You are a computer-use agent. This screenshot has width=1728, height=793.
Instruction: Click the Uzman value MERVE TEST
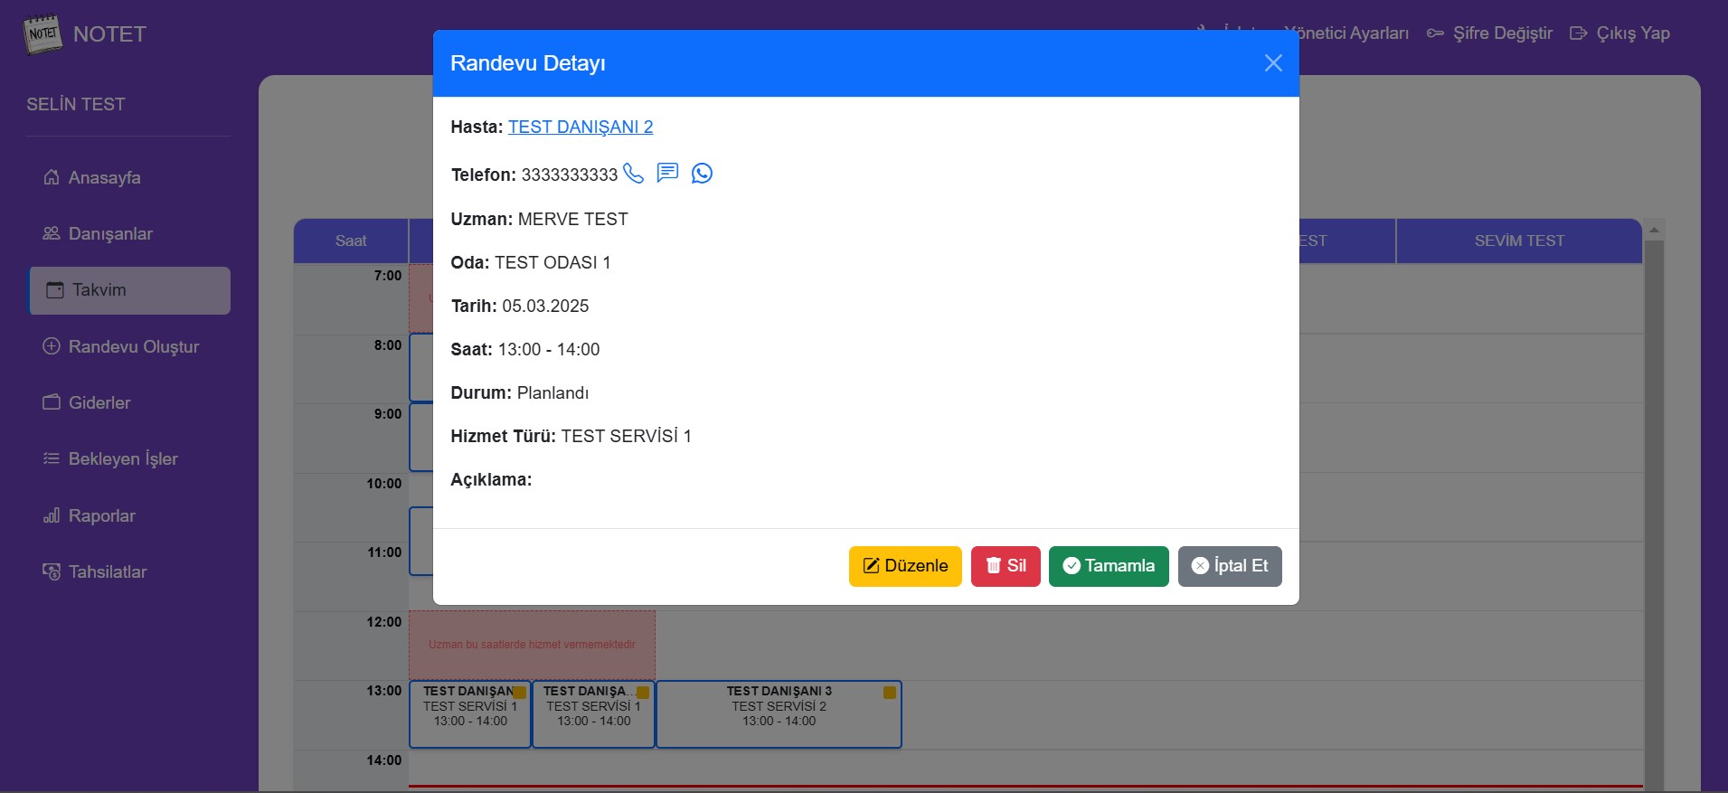pos(572,219)
